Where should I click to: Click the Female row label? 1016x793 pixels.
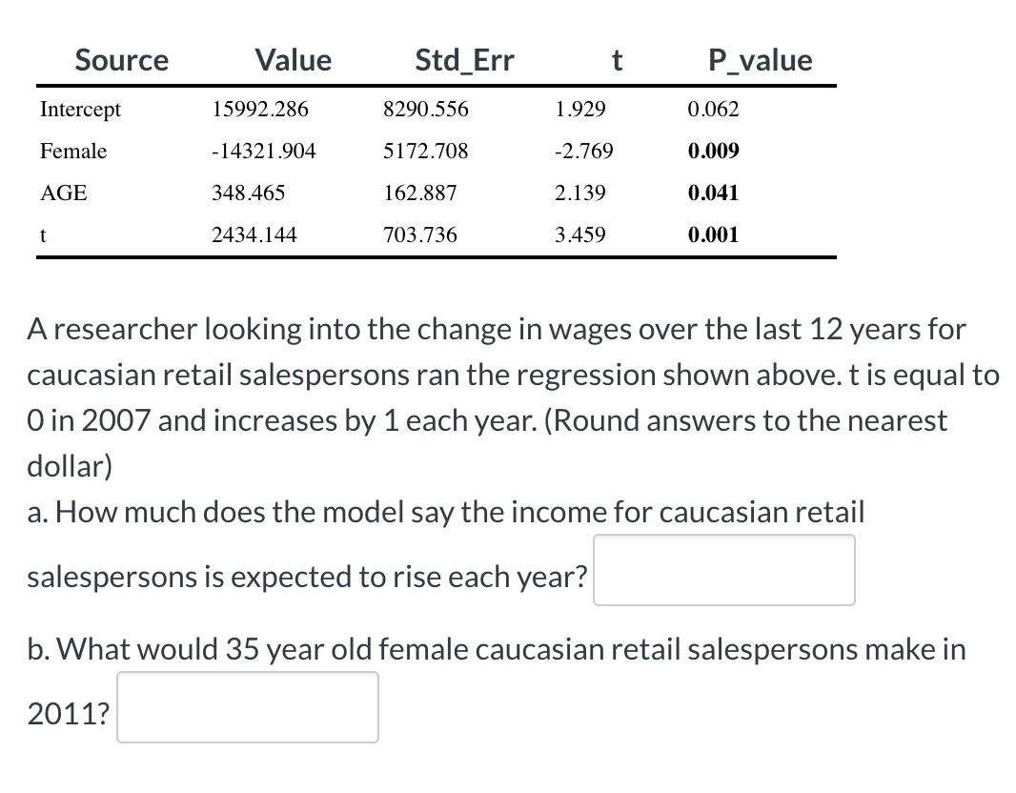tap(73, 151)
